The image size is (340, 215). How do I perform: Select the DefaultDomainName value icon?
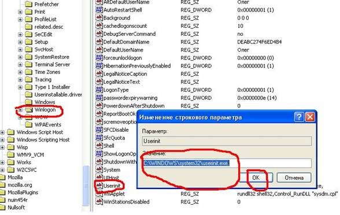(x=99, y=42)
